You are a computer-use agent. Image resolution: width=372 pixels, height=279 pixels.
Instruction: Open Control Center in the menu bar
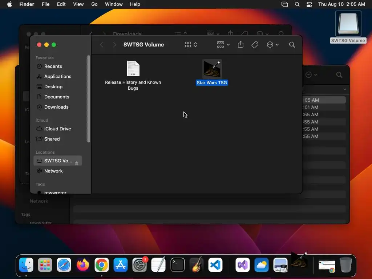point(309,4)
